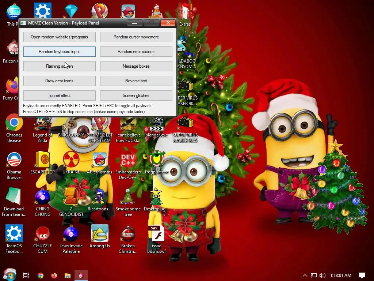
Task: Open Task View on the taskbar
Action: [x=26, y=276]
